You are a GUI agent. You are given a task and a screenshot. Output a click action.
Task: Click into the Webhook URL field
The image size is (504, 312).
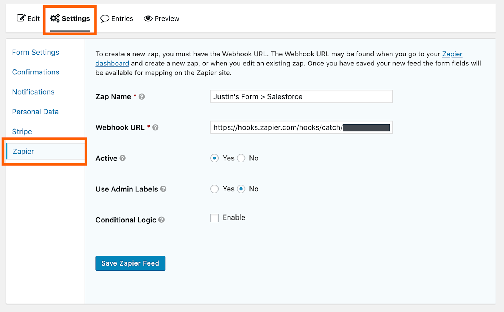301,127
